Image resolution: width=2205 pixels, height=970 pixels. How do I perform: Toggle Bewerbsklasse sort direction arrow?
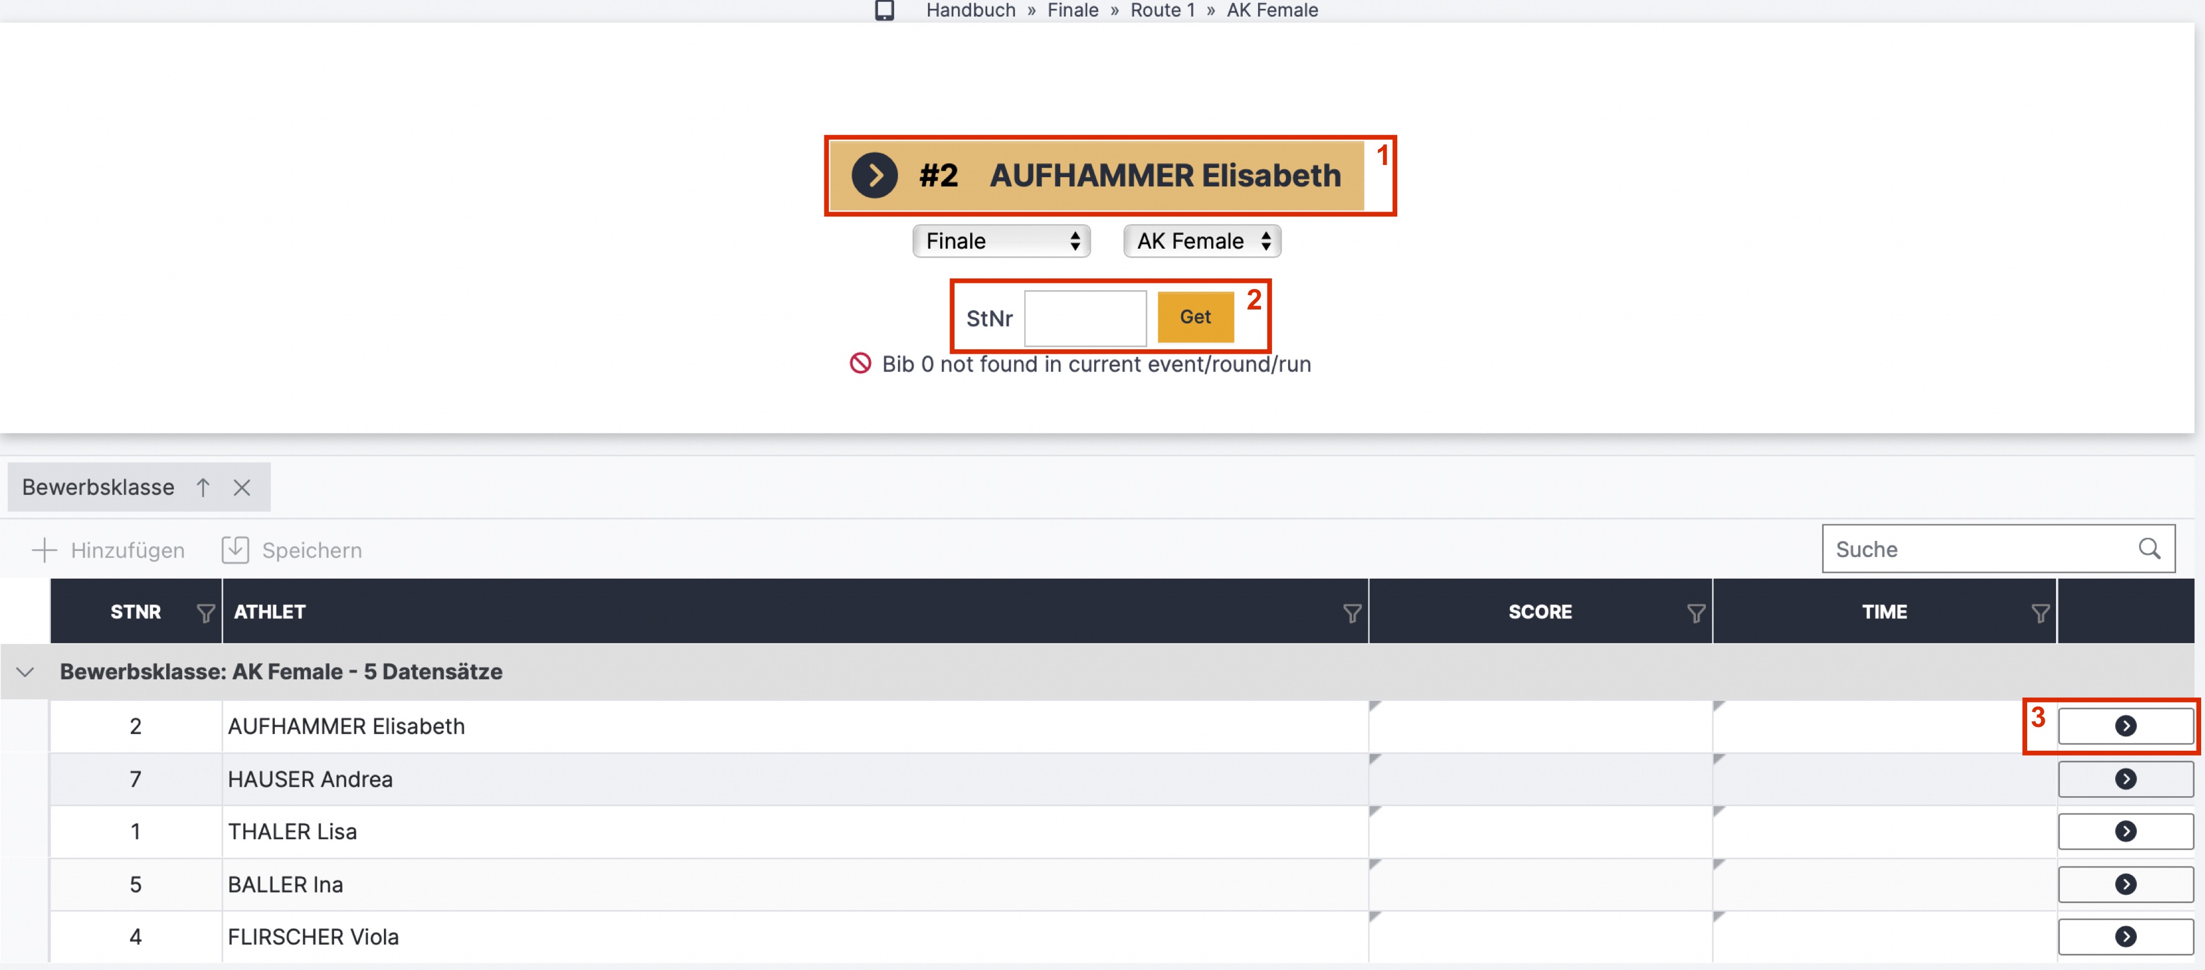click(203, 487)
